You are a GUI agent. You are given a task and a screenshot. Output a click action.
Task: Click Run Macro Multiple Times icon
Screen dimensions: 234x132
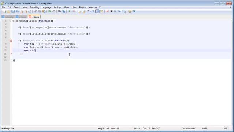pyautogui.click(x=120, y=11)
